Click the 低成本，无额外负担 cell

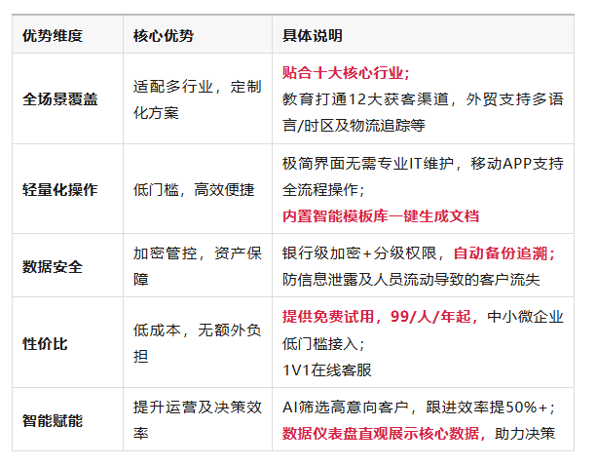[197, 343]
